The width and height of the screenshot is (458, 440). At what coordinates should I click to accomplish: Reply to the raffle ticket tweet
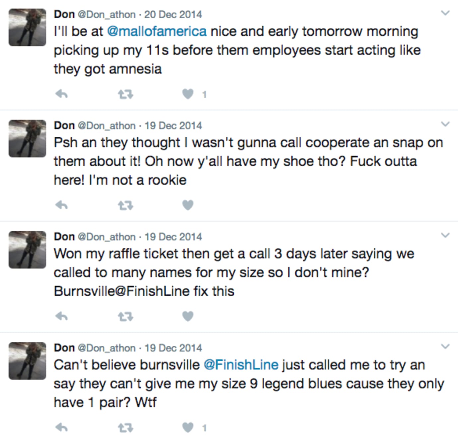(x=62, y=317)
